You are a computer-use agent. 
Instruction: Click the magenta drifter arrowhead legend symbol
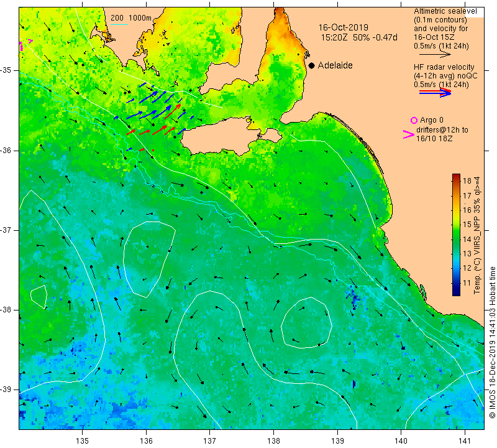point(408,134)
